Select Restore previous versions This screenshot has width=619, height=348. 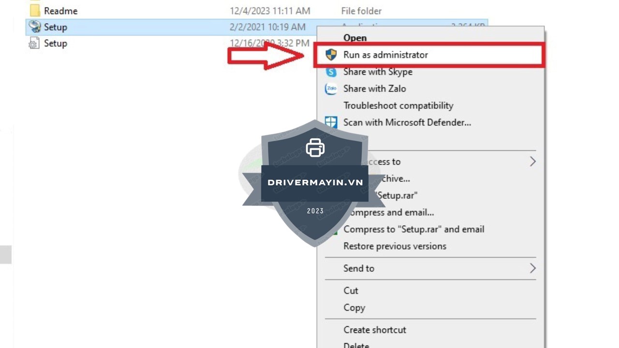395,246
